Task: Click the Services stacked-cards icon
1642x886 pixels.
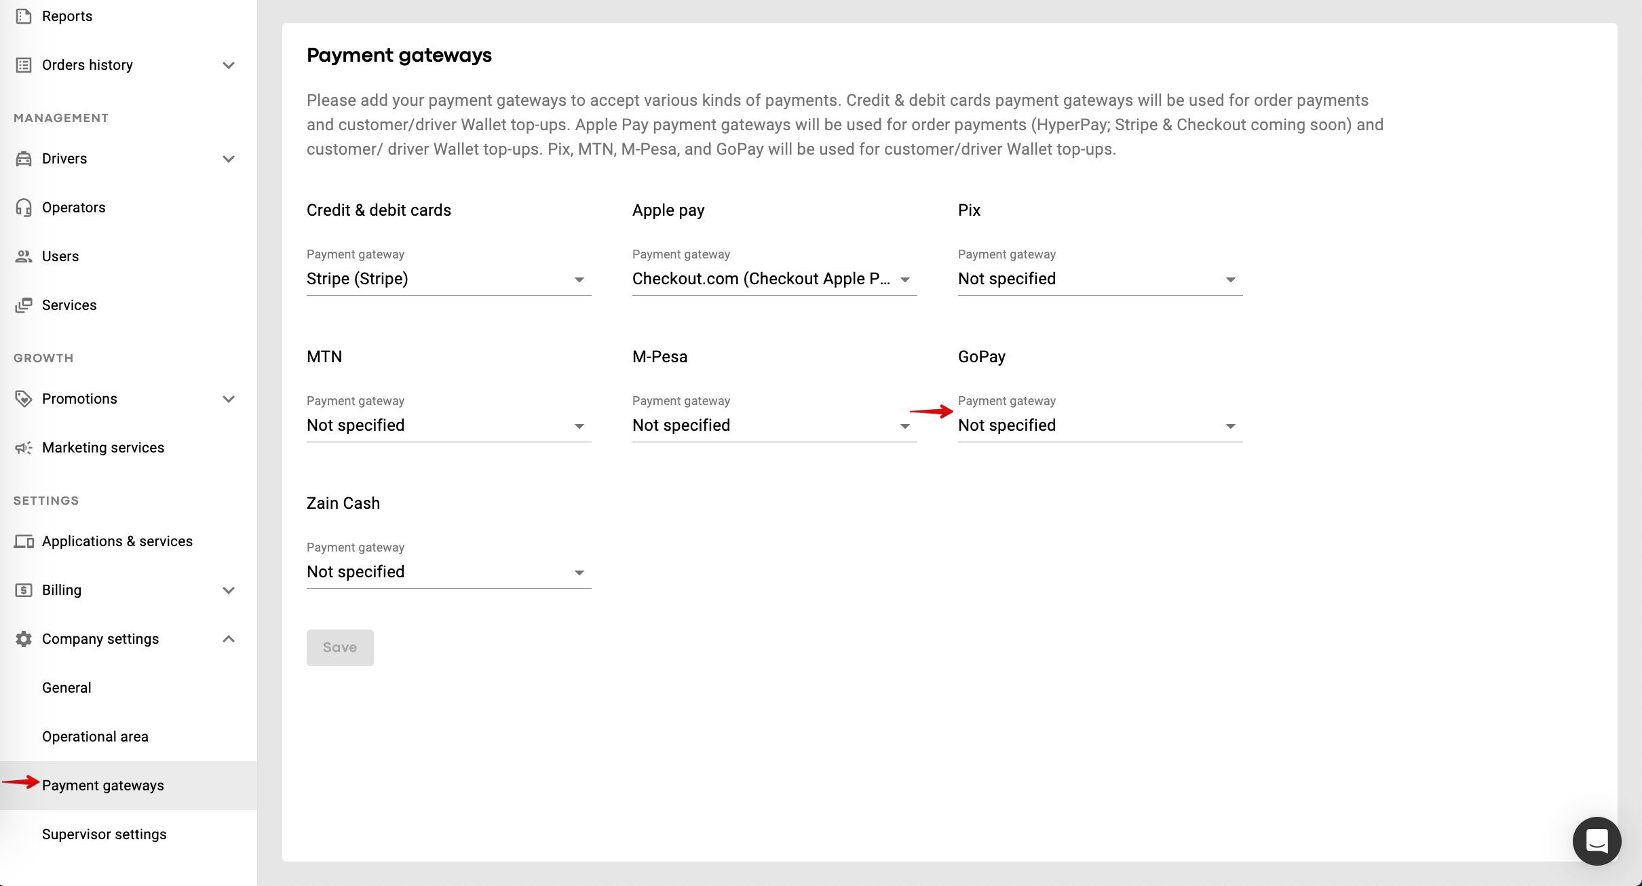Action: click(x=24, y=305)
